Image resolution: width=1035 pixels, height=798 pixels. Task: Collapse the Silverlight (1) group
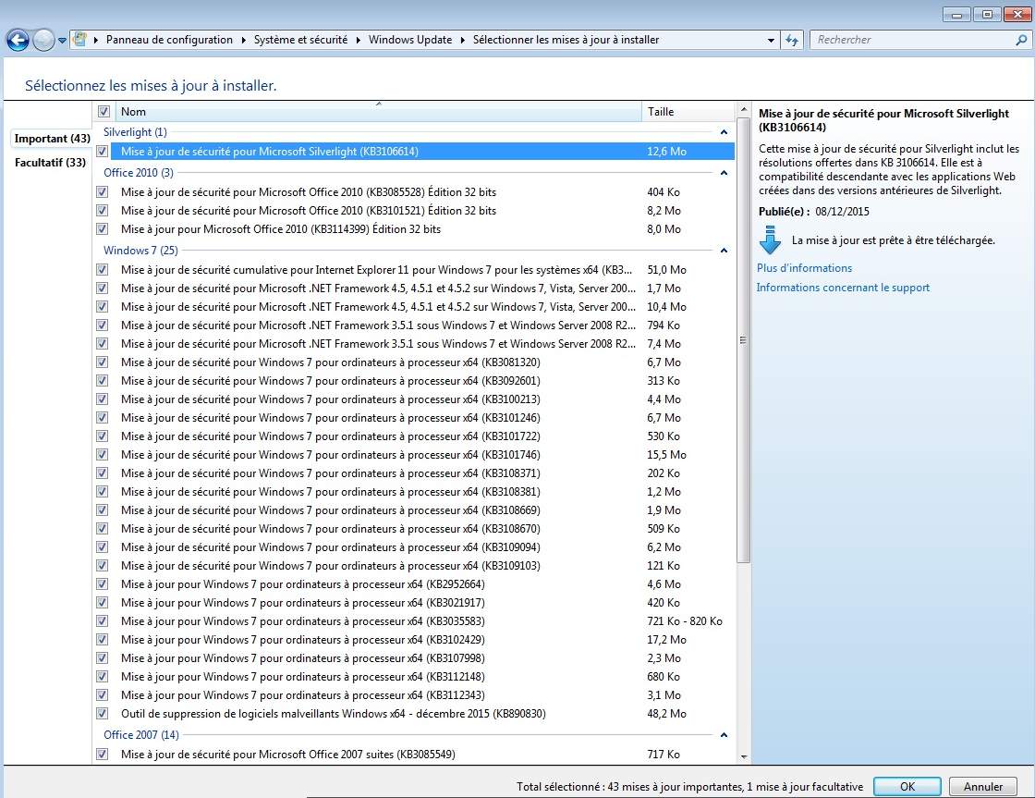pyautogui.click(x=724, y=132)
